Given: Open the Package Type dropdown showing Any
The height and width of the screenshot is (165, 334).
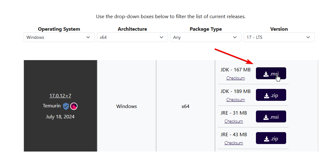Looking at the screenshot, I should point(206,37).
